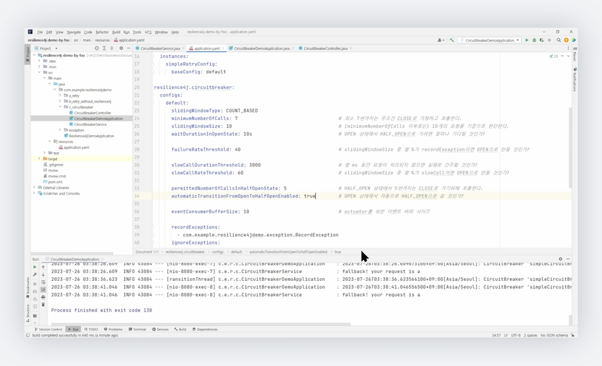The width and height of the screenshot is (602, 366).
Task: Expand the exception package
Action: [60, 130]
